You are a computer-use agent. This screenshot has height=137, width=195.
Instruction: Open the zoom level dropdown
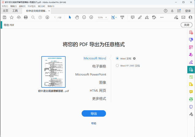106,17
